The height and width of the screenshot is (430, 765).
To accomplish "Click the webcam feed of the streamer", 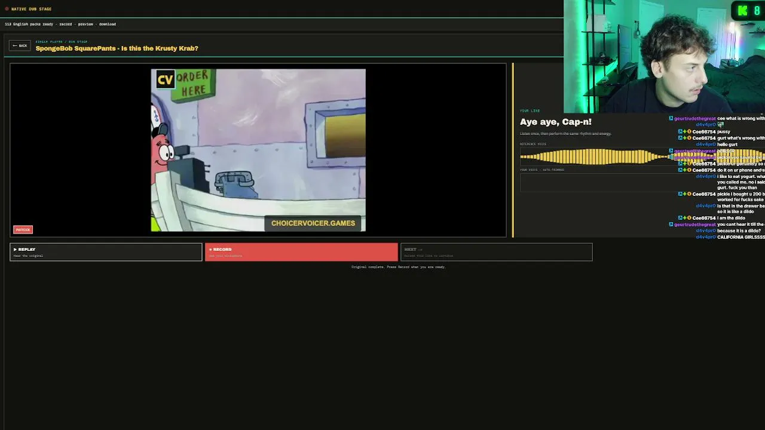I will [664, 57].
